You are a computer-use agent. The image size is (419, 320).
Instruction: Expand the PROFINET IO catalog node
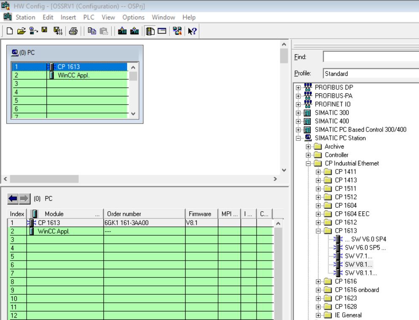pyautogui.click(x=298, y=105)
